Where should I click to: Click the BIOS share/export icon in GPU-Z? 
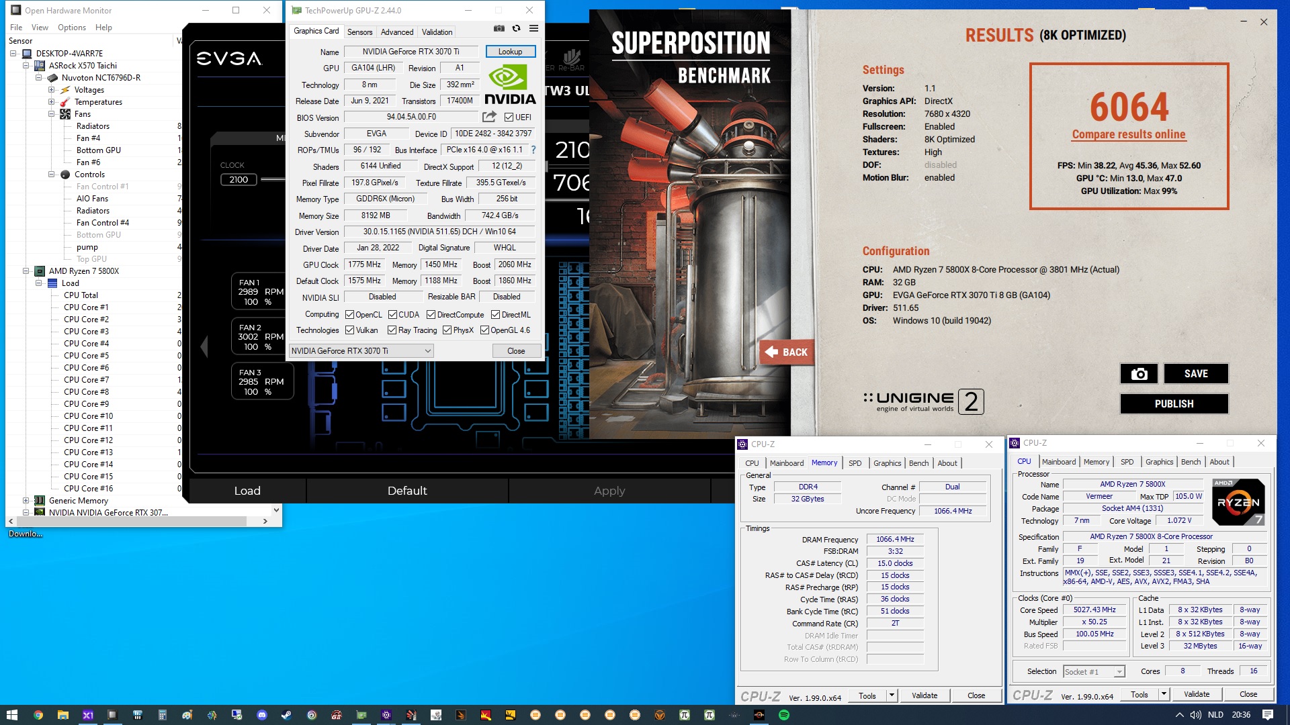click(489, 117)
